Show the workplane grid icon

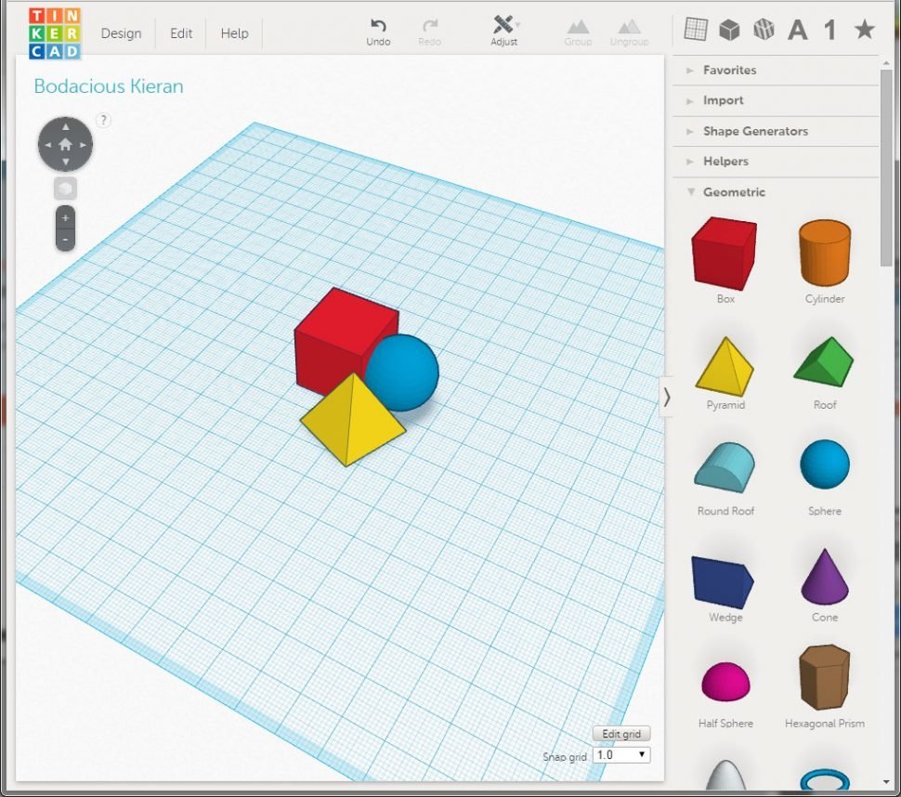[695, 30]
